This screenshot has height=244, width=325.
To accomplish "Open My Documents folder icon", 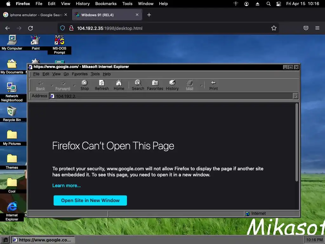I will point(12,67).
